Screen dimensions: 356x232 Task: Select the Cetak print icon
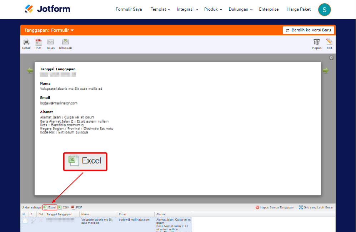tap(26, 44)
